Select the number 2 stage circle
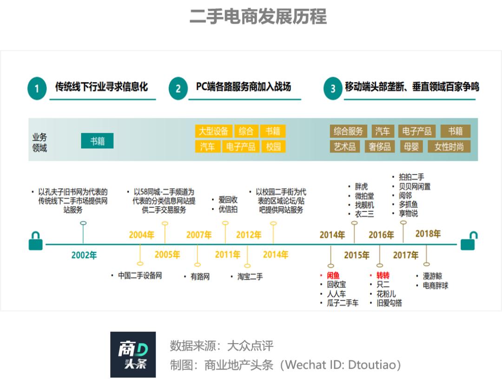The image size is (502, 379). pos(178,88)
